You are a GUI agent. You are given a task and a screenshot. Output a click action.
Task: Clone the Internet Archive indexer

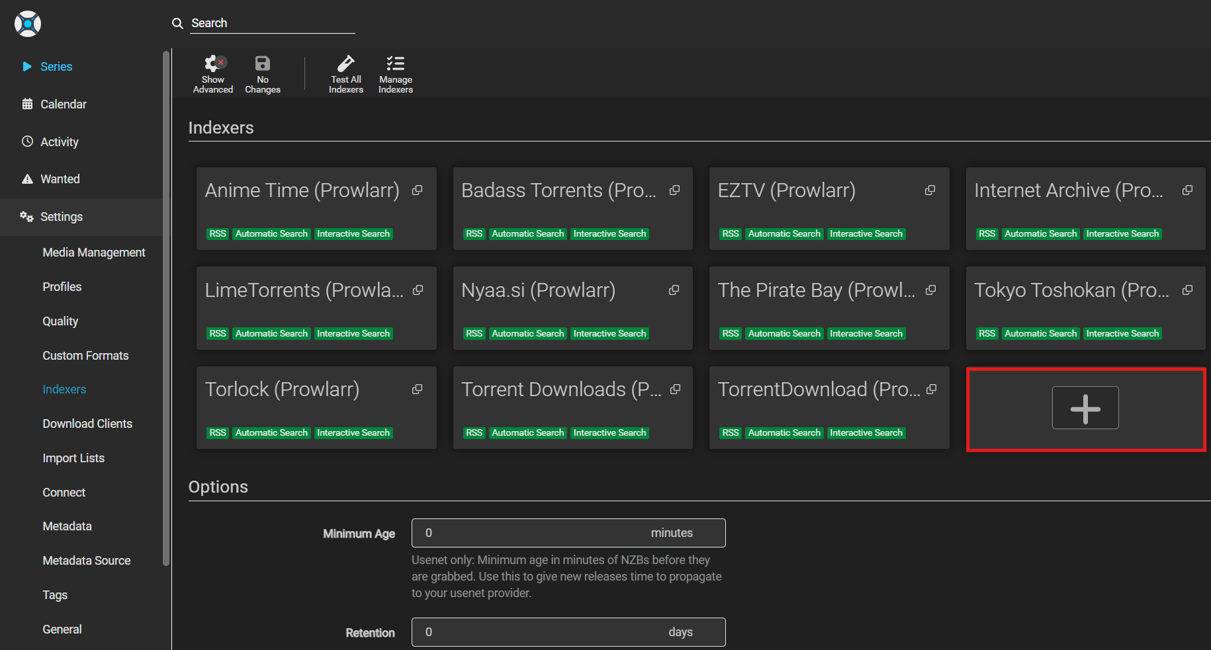pos(1188,190)
